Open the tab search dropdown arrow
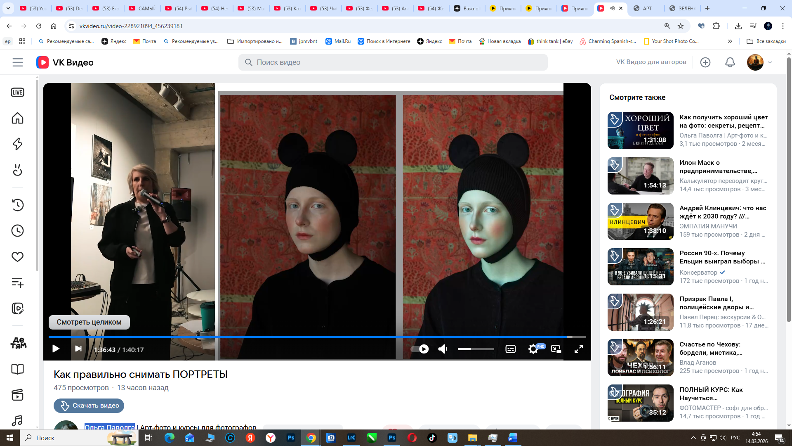The width and height of the screenshot is (792, 446). point(8,8)
